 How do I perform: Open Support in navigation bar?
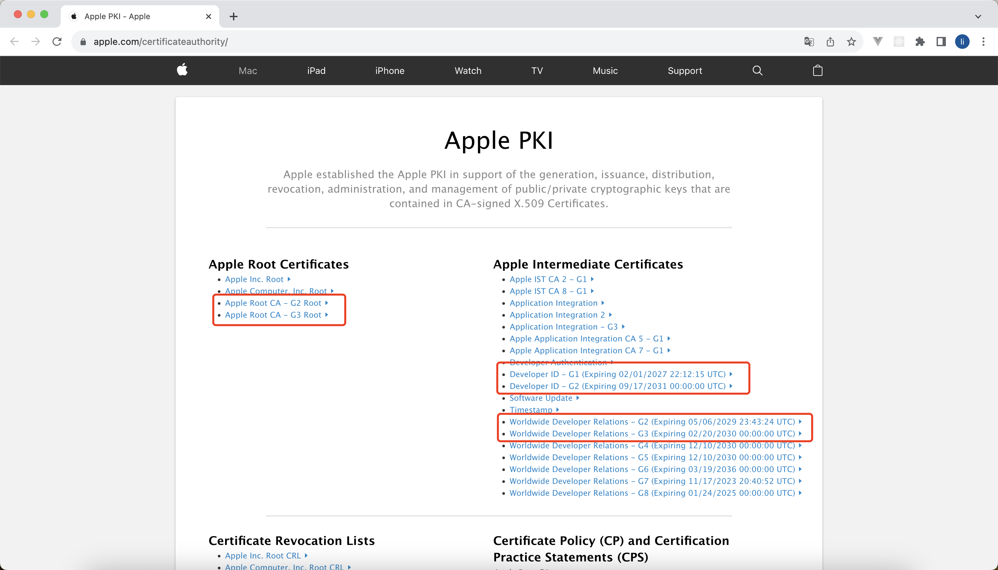pos(685,71)
